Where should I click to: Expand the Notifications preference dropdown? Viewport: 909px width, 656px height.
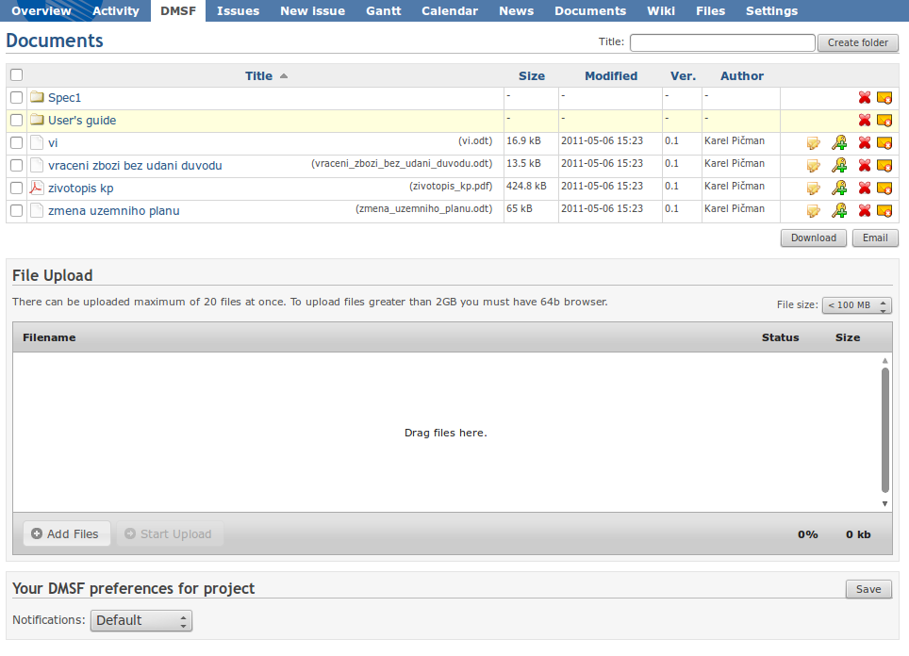pyautogui.click(x=141, y=620)
